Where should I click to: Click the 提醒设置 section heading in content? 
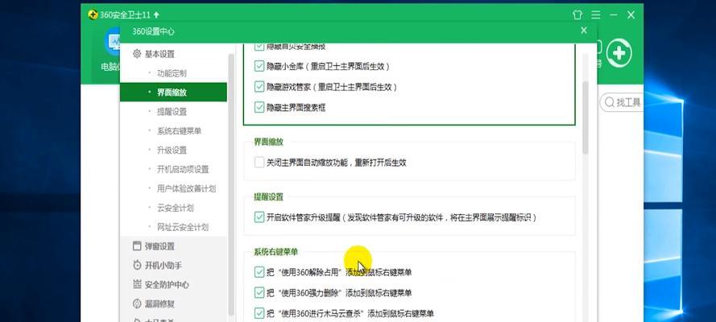tap(268, 197)
